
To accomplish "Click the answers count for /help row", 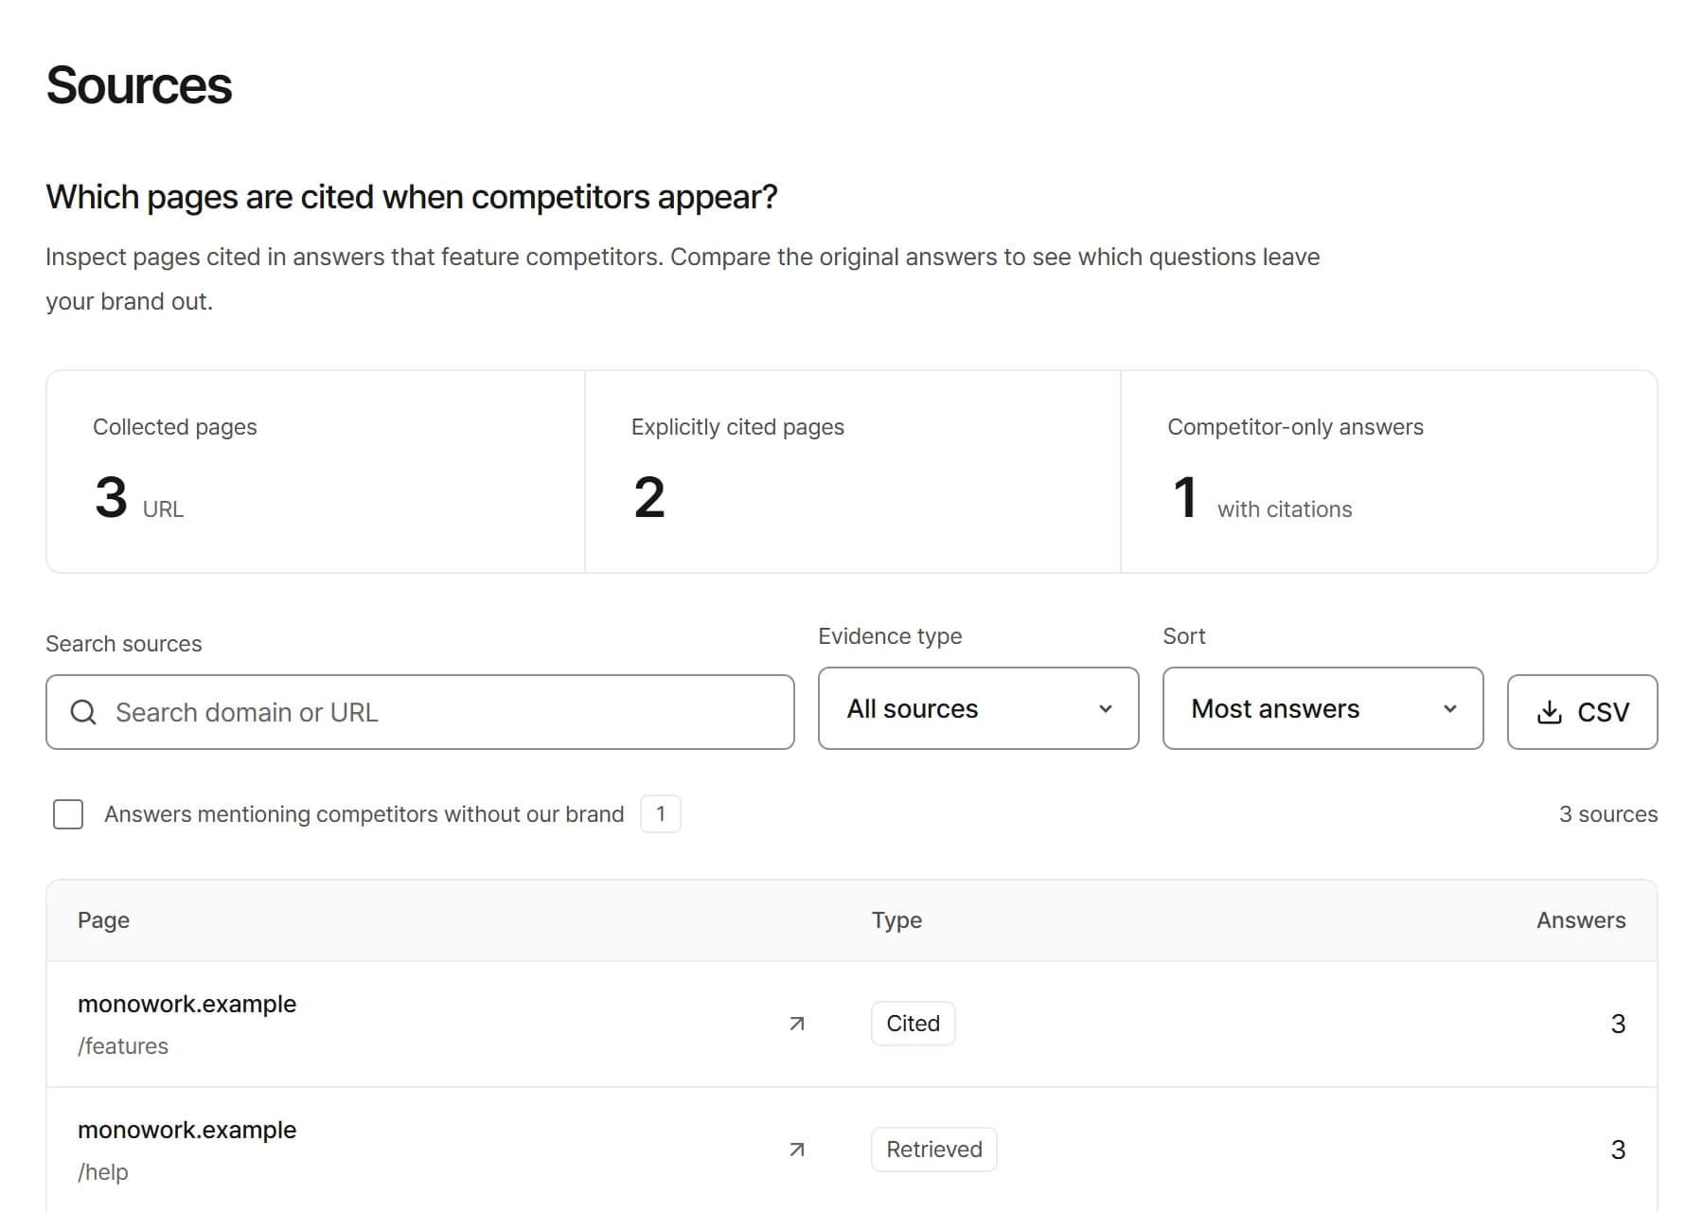I will pos(1618,1150).
